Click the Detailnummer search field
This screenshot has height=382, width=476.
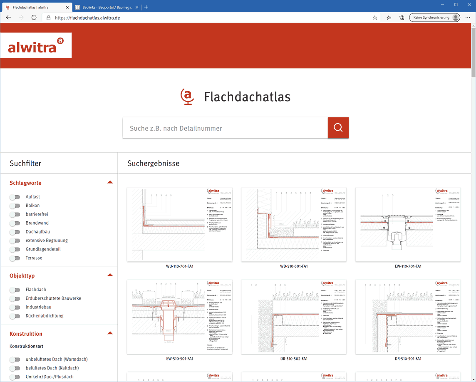(x=225, y=128)
